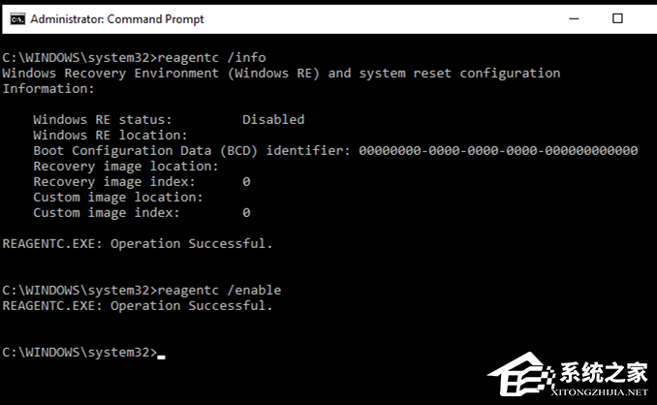Click the "Disabled" status value
This screenshot has width=657, height=405.
click(x=273, y=119)
